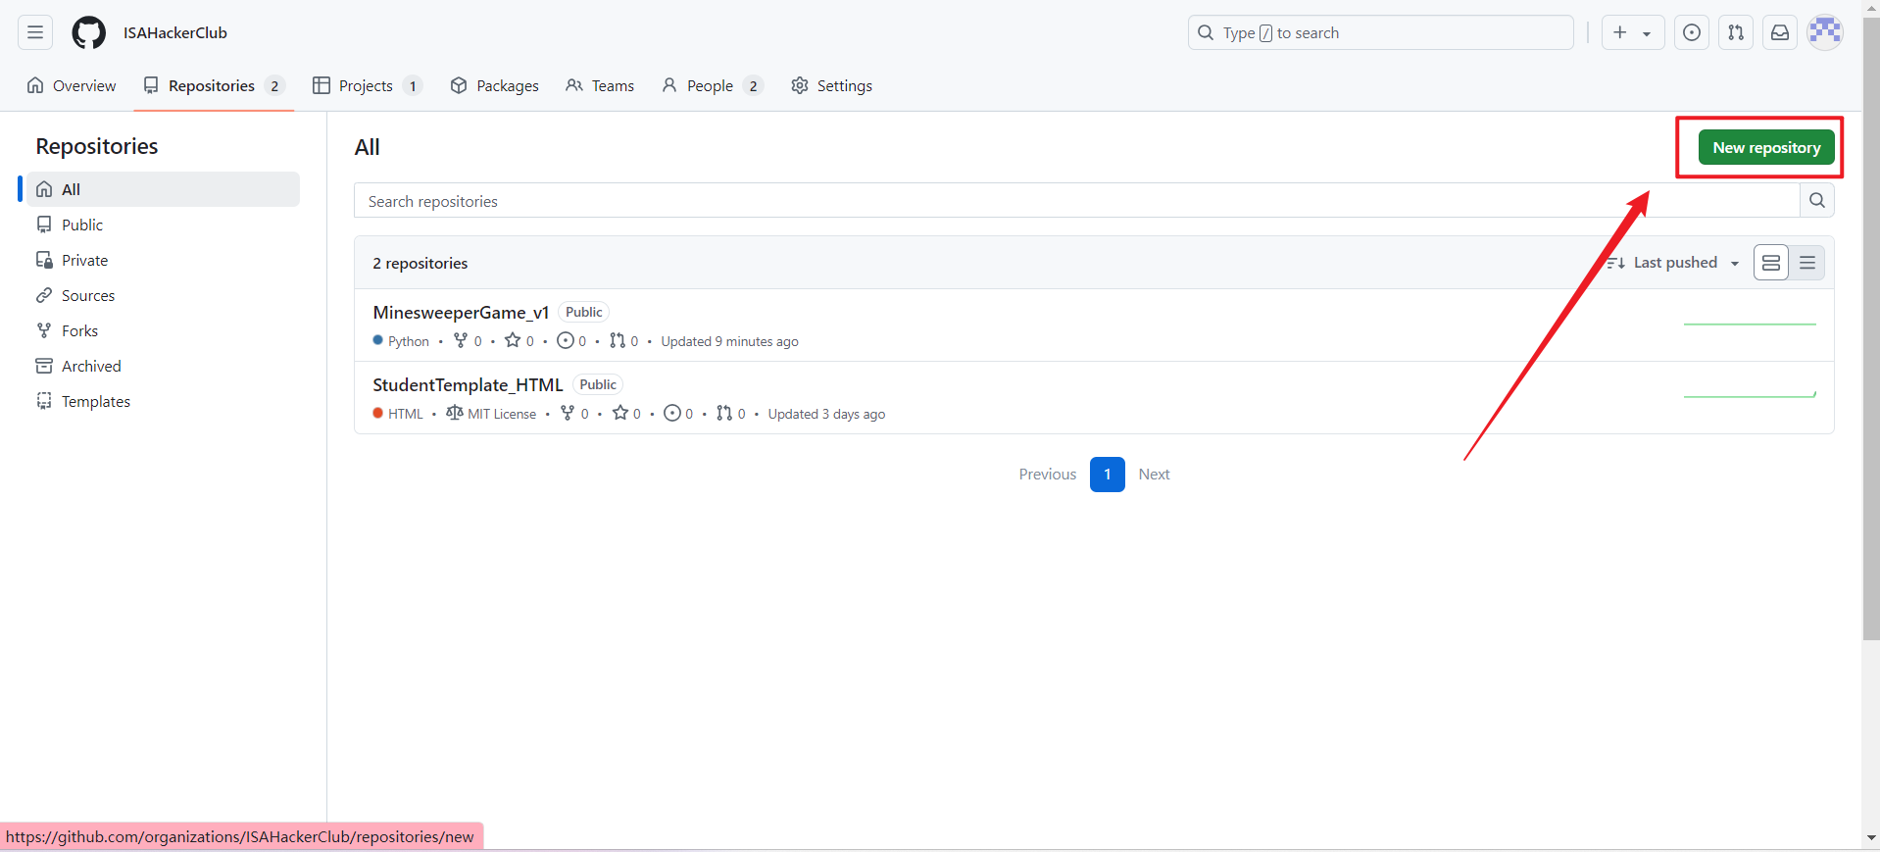
Task: Open pull requests icon in header
Action: tap(1736, 32)
